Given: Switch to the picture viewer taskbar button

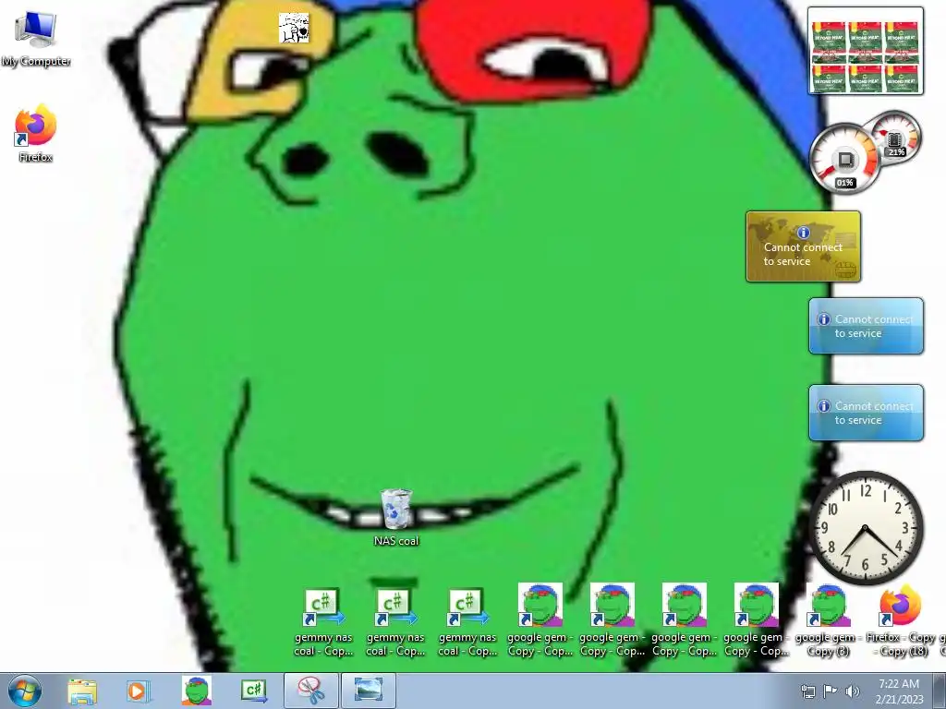Looking at the screenshot, I should point(368,691).
